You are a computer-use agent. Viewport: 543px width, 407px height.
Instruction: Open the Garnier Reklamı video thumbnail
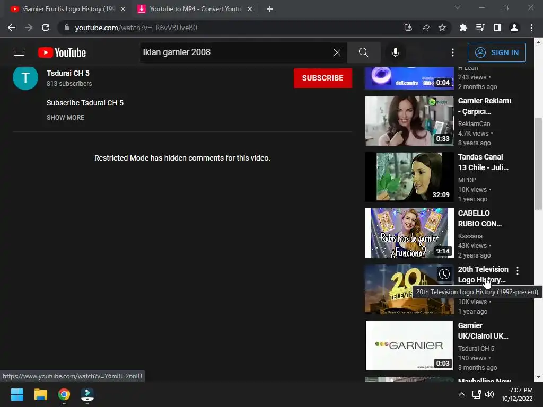[409, 121]
